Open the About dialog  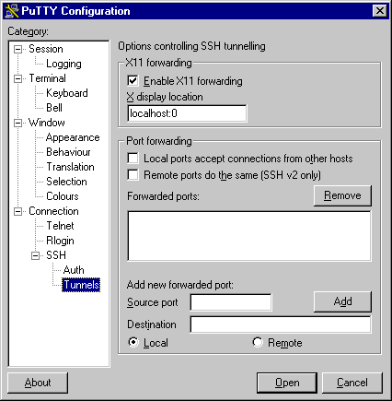click(x=38, y=383)
